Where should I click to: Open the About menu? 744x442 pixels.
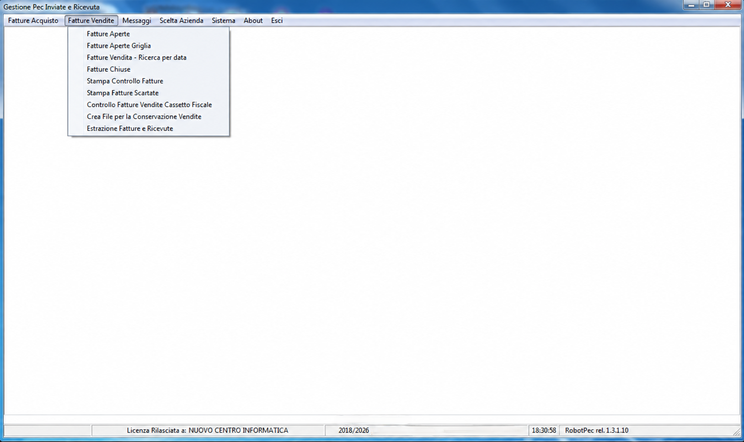tap(253, 21)
